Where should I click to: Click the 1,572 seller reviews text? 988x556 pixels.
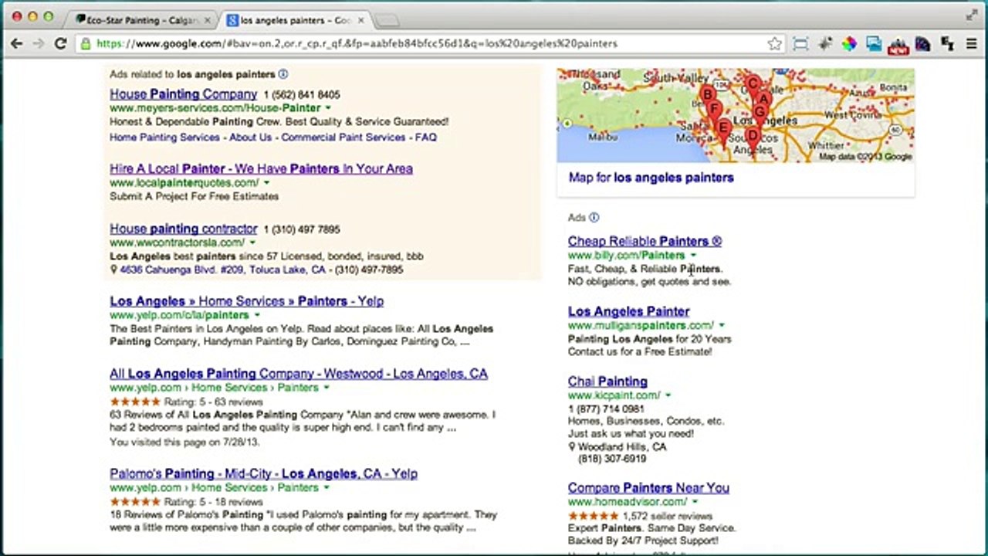(667, 516)
